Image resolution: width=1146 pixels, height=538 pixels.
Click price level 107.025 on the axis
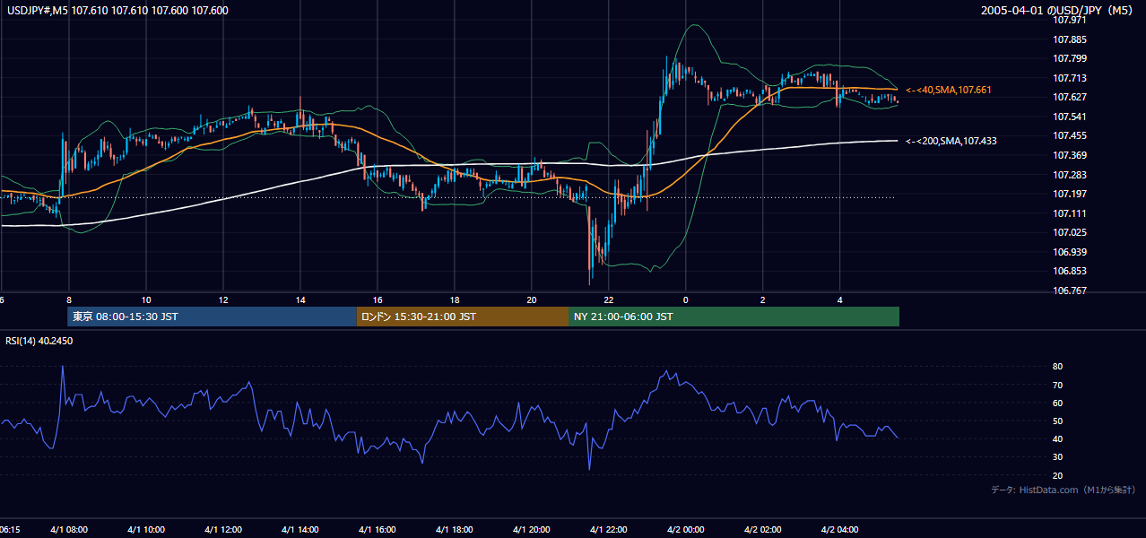[1070, 232]
